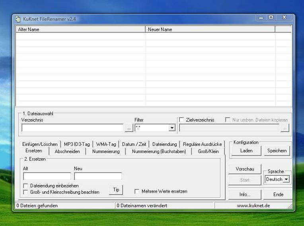
Task: Click the Vorschau button
Action: click(x=245, y=169)
